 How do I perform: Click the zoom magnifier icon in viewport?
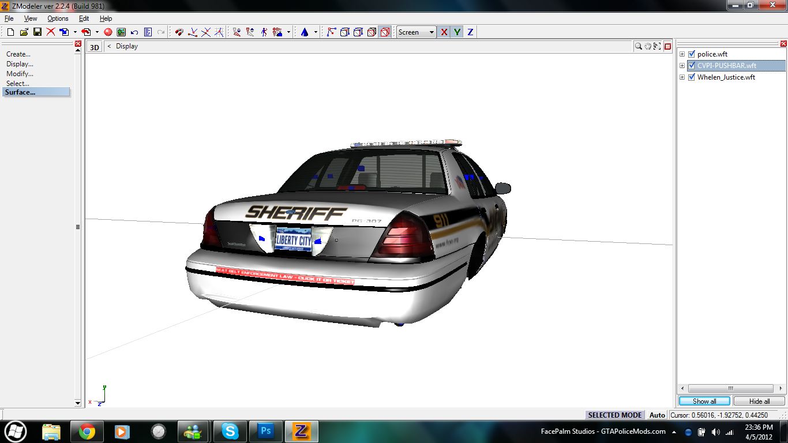click(639, 46)
